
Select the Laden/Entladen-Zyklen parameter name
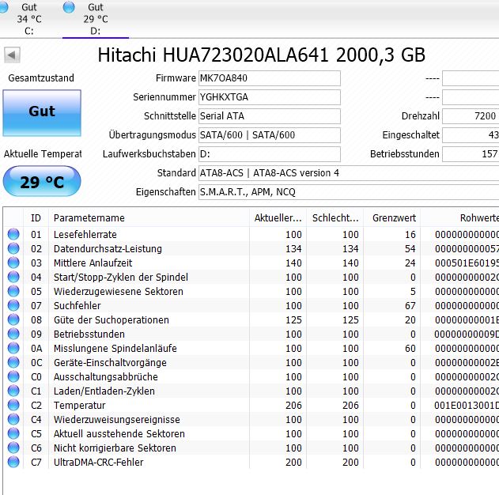click(104, 391)
